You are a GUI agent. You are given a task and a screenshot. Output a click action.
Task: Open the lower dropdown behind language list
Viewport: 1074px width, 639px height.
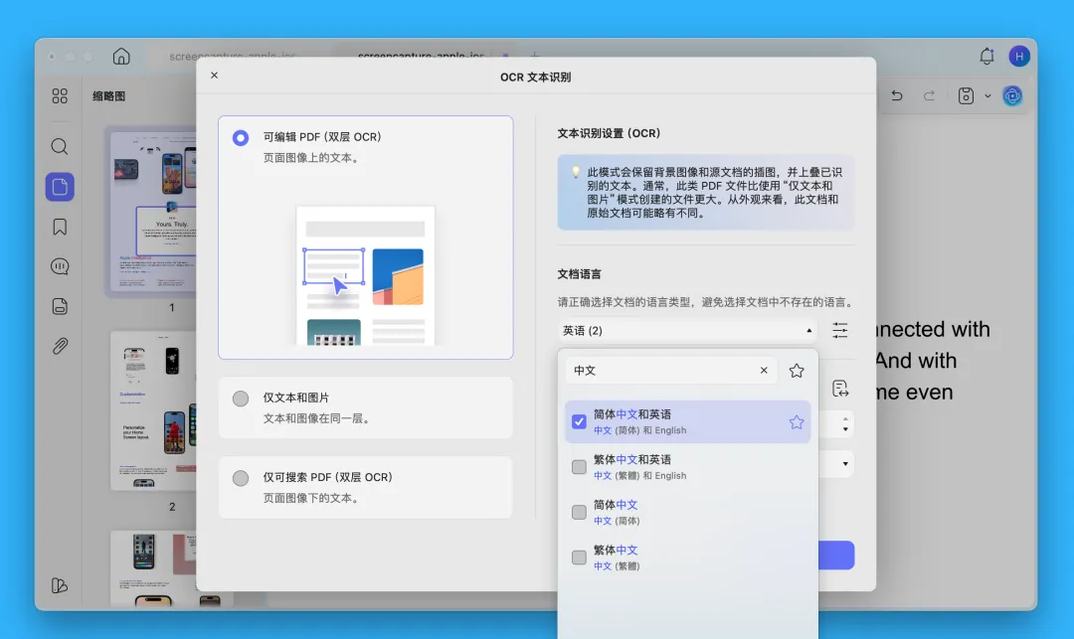[x=845, y=464]
